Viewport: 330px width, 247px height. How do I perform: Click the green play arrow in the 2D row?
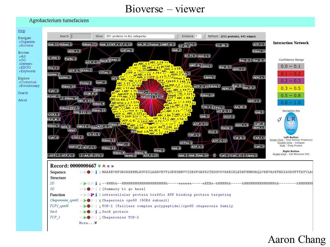[85, 183]
